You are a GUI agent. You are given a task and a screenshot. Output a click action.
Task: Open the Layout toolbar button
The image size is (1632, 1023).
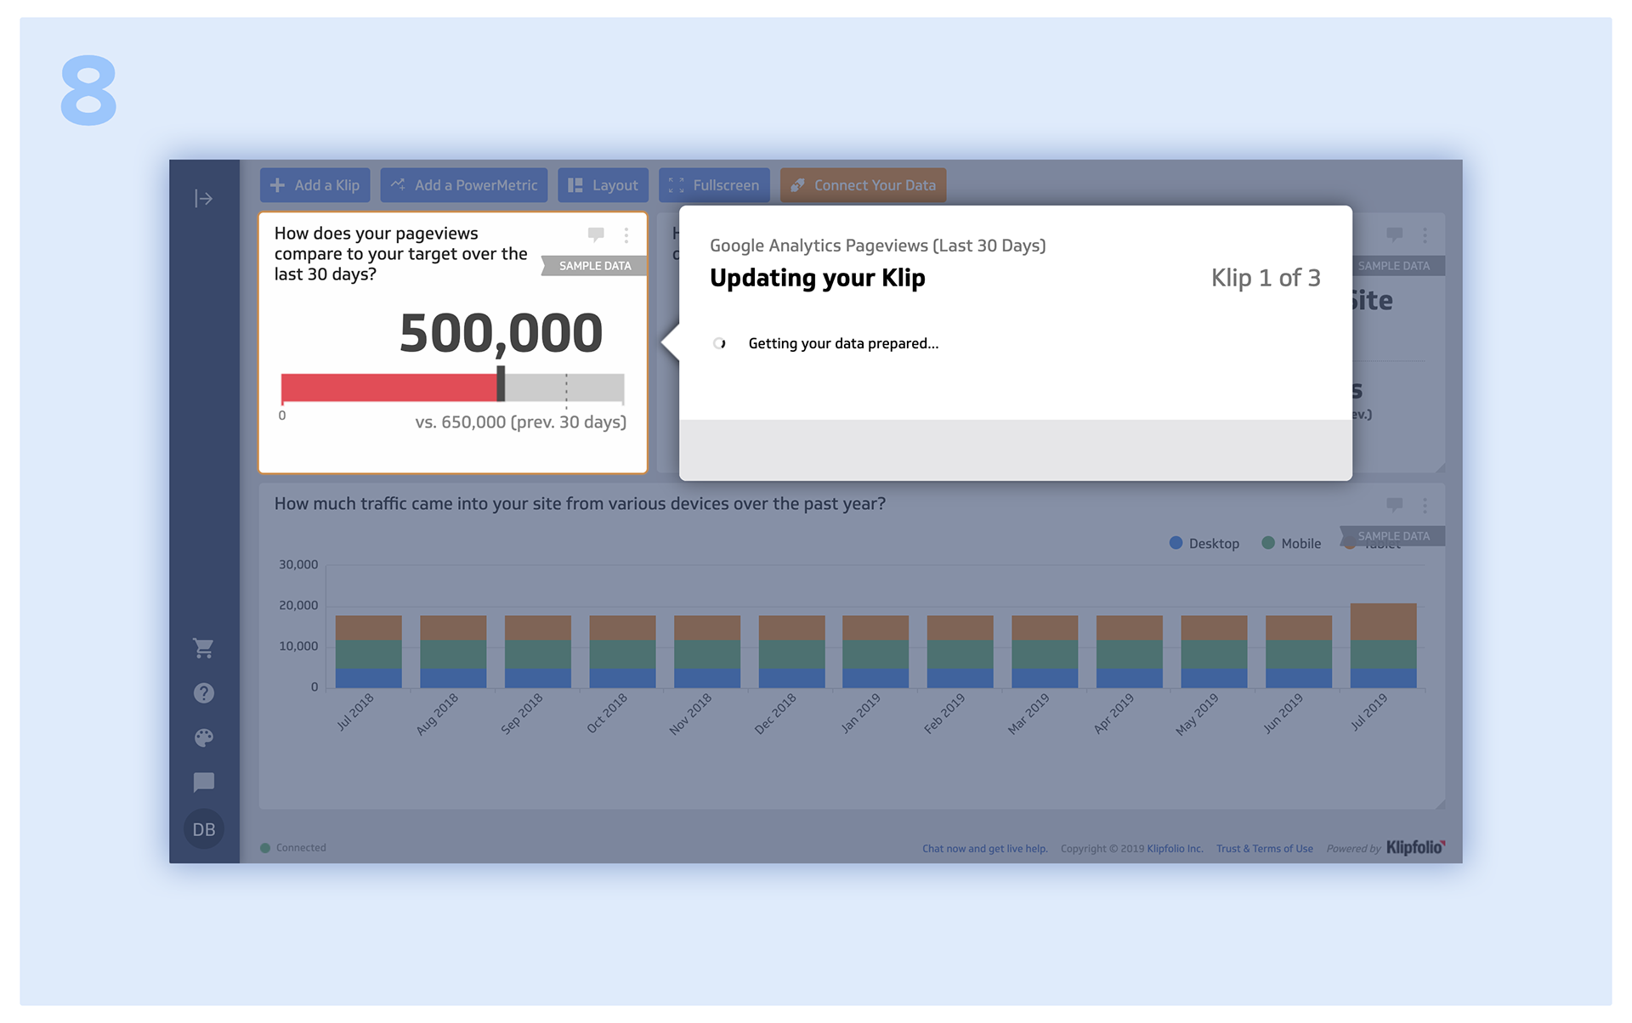[603, 185]
